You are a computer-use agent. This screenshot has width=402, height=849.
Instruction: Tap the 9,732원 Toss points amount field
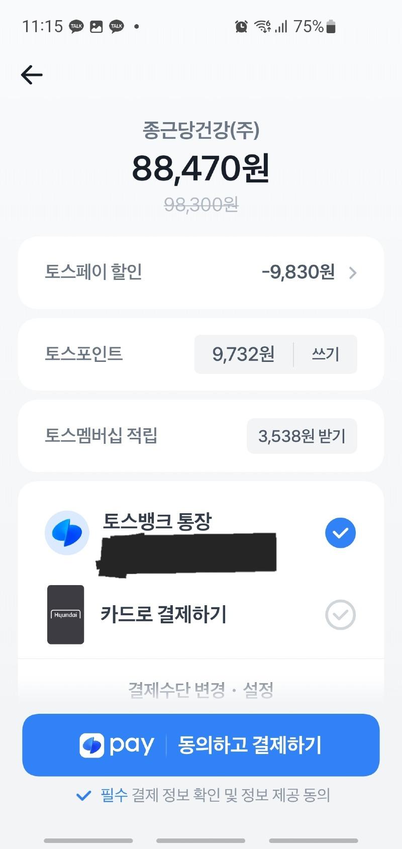(x=244, y=354)
